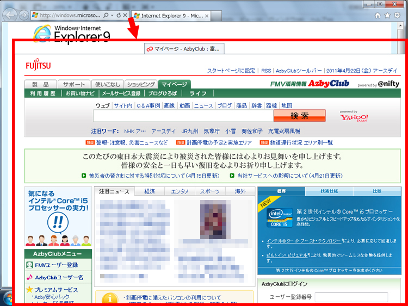This screenshot has width=408, height=306.
Task: Open スタートページに設定 link
Action: (x=231, y=71)
